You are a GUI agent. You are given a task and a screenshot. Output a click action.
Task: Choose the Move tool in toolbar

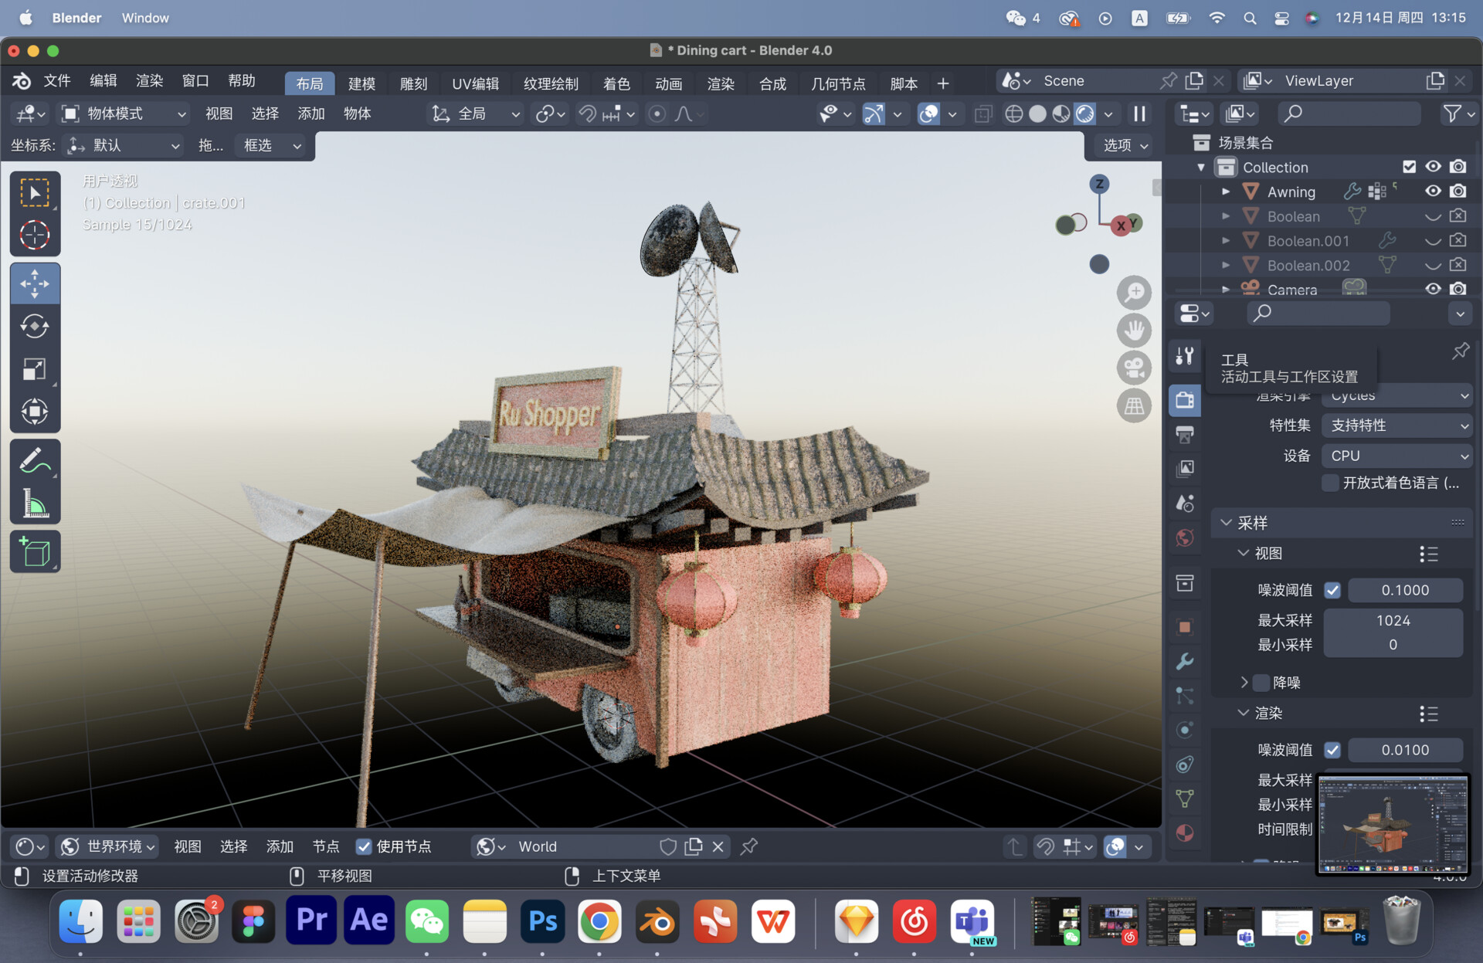pos(35,283)
